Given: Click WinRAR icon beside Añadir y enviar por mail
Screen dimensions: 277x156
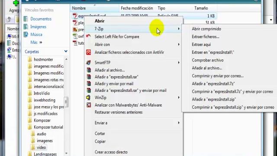Looking at the screenshot, I should pyautogui.click(x=89, y=84).
